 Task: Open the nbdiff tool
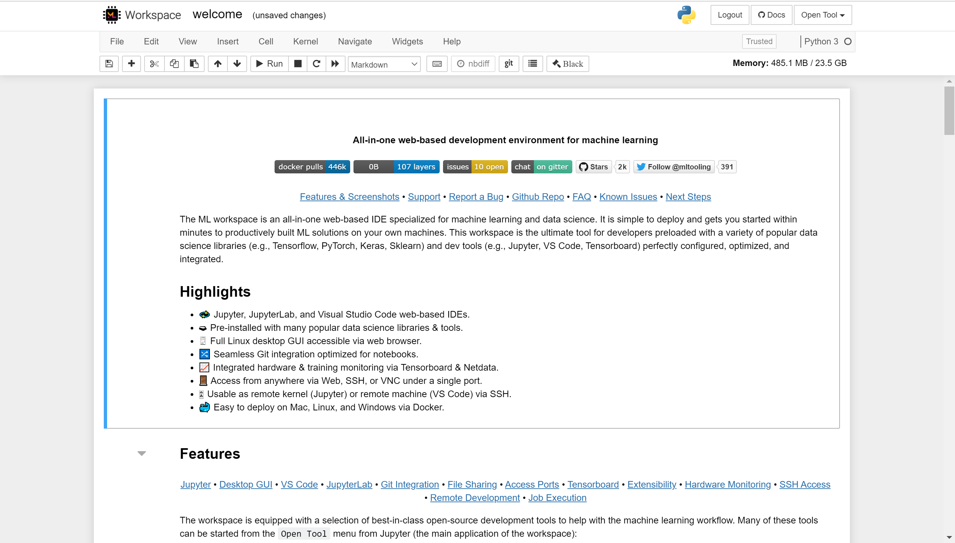473,64
